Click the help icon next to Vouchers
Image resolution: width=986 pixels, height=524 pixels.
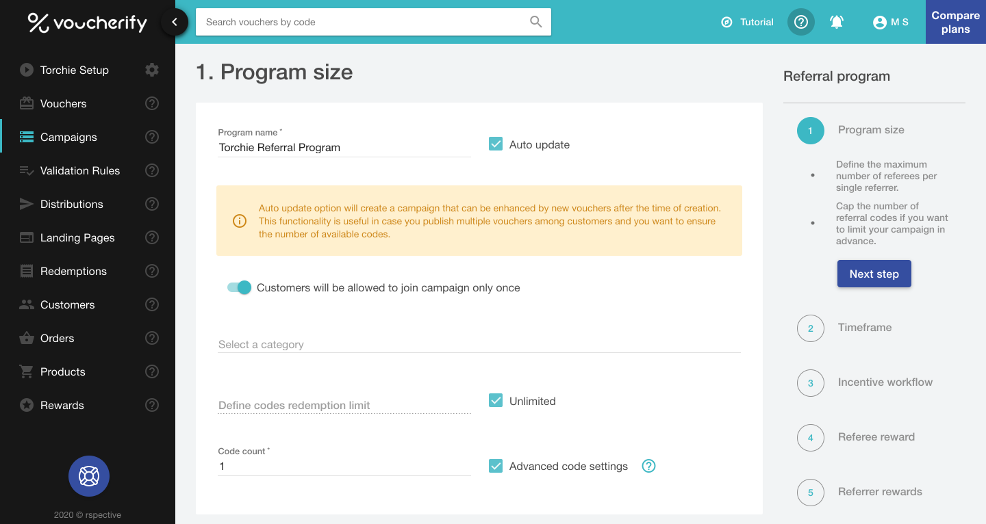coord(152,103)
